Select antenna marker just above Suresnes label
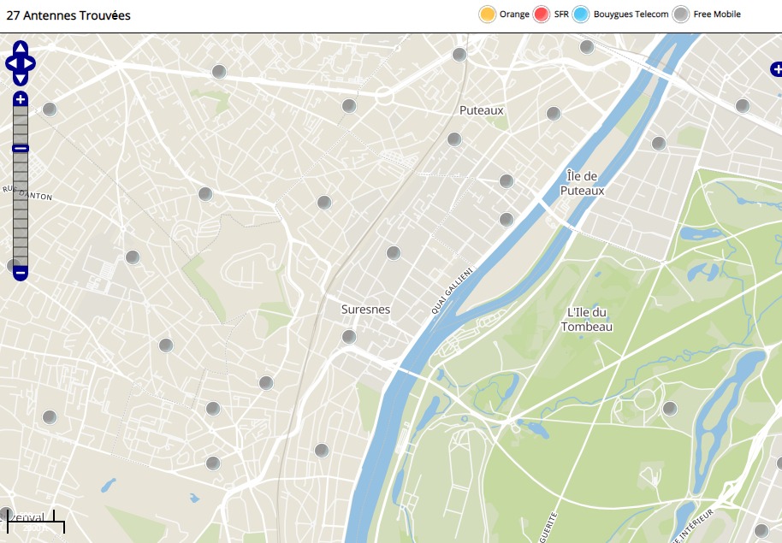 click(394, 253)
